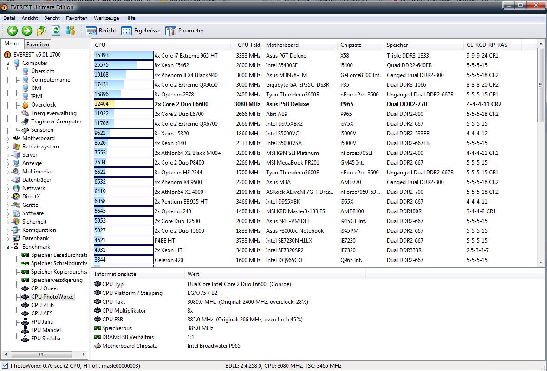
Task: Collapse the Benchmark tree node
Action: coord(8,247)
